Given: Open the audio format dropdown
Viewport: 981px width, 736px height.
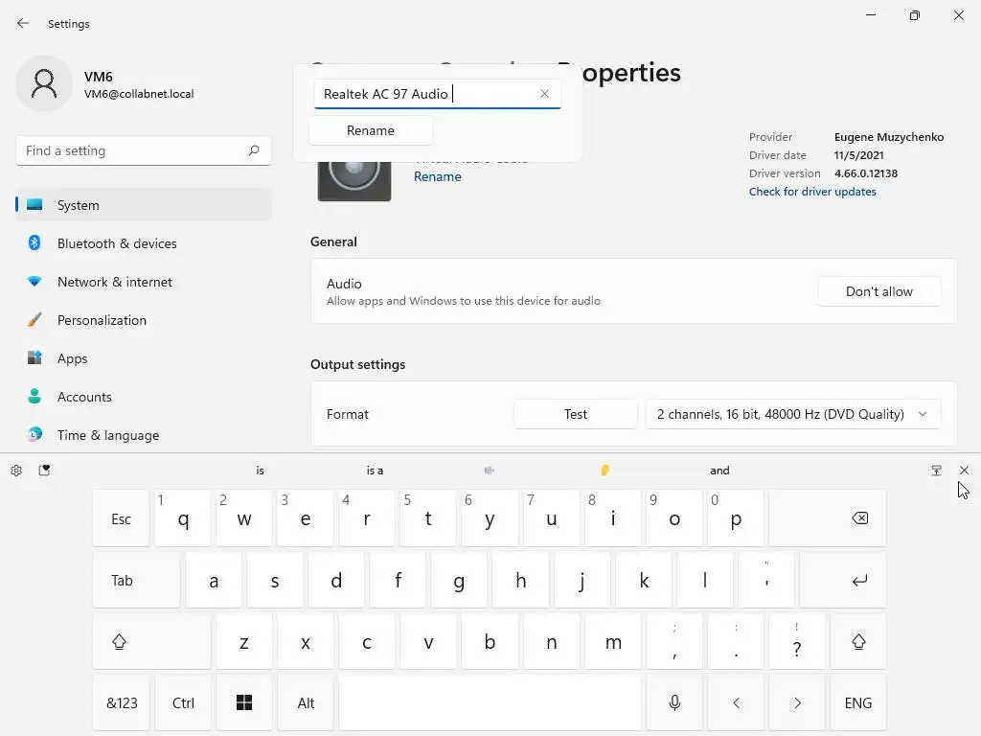Looking at the screenshot, I should coord(792,414).
